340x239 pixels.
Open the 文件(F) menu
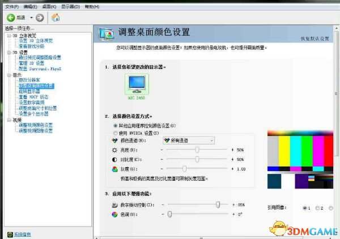point(12,7)
